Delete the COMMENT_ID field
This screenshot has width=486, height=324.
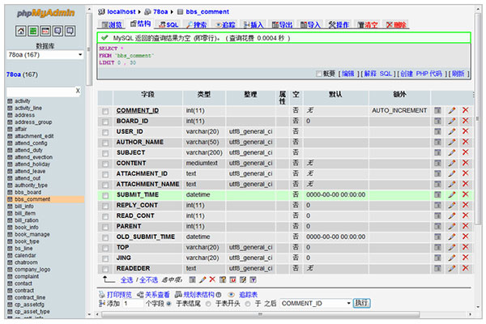point(465,110)
